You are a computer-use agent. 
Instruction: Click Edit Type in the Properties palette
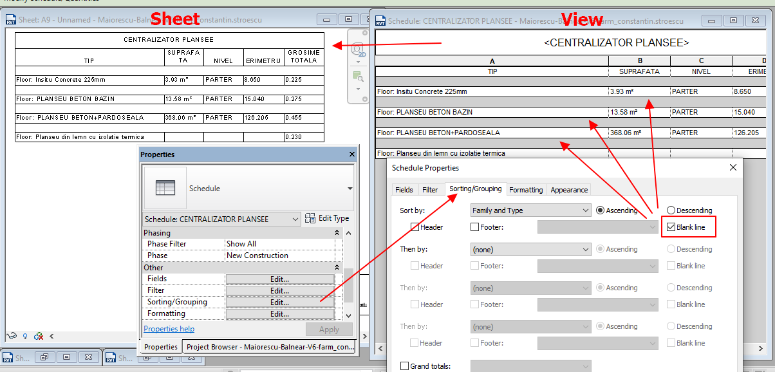327,219
